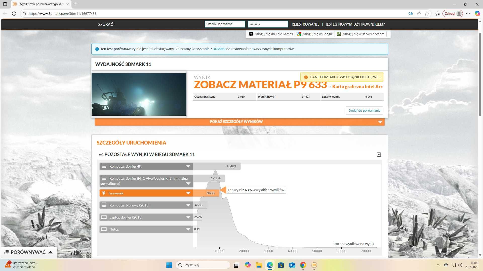Expand the Ten wynik row
Screen dimensions: 483x271
coord(188,193)
